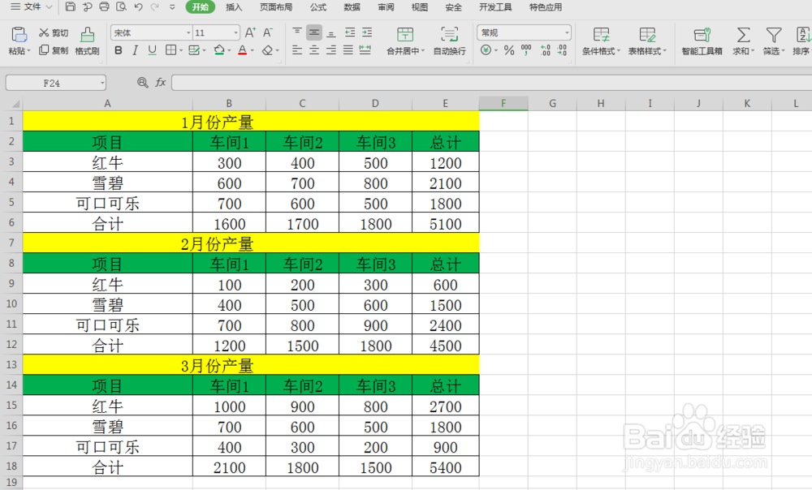Expand the borders dropdown arrow

coord(181,51)
